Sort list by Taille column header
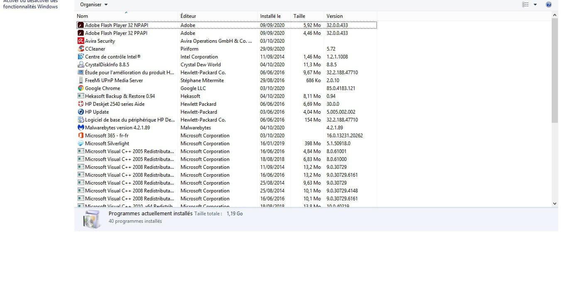 (307, 16)
